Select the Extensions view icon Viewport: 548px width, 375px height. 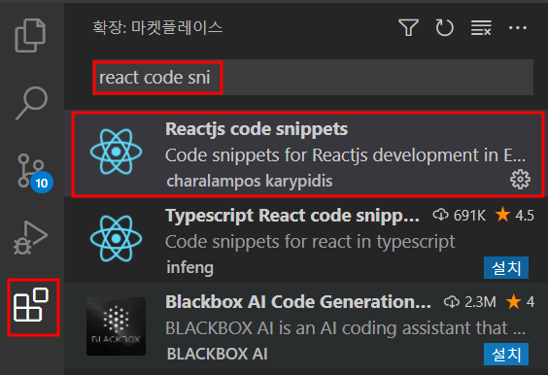[x=31, y=305]
